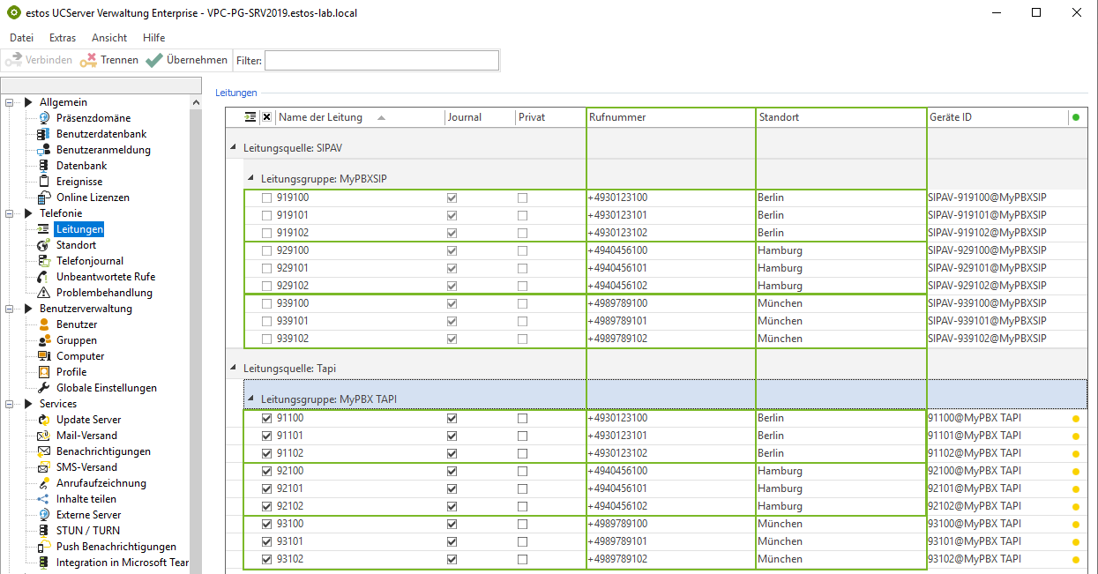Open Benutzerdatenbank via its sidebar icon
Viewport: 1098px width, 574px height.
(43, 134)
